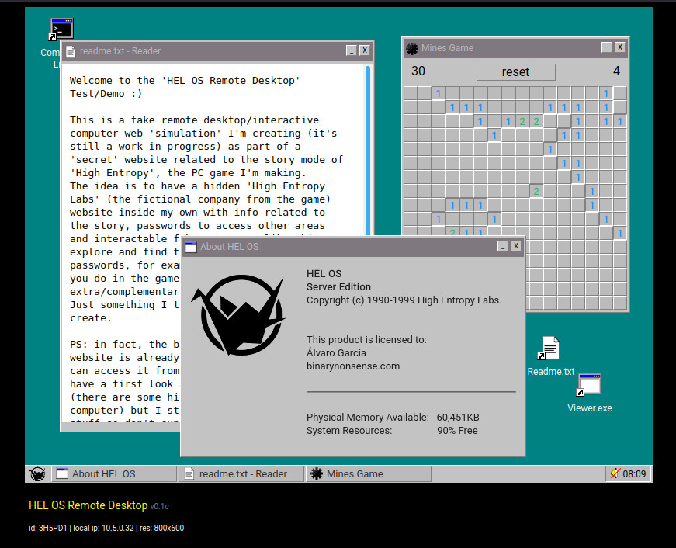
Task: Minimize the Mines Game window
Action: (607, 47)
